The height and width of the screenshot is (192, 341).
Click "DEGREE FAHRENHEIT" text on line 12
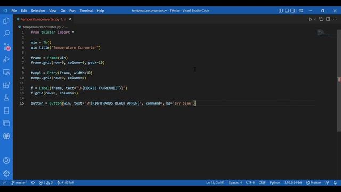tap(102, 88)
